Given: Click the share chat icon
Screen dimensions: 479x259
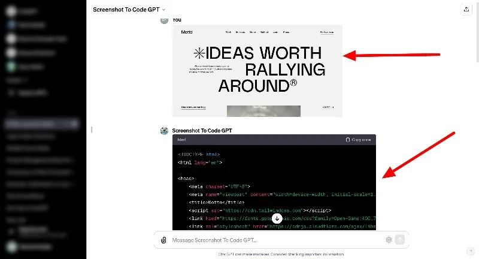Looking at the screenshot, I should (466, 10).
